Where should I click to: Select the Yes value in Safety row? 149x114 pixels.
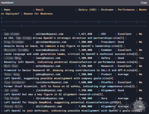click(x=141, y=58)
